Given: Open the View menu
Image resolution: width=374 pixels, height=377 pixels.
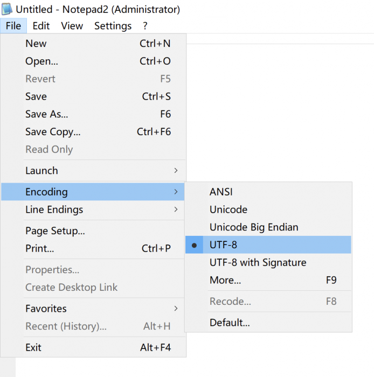Looking at the screenshot, I should (72, 26).
